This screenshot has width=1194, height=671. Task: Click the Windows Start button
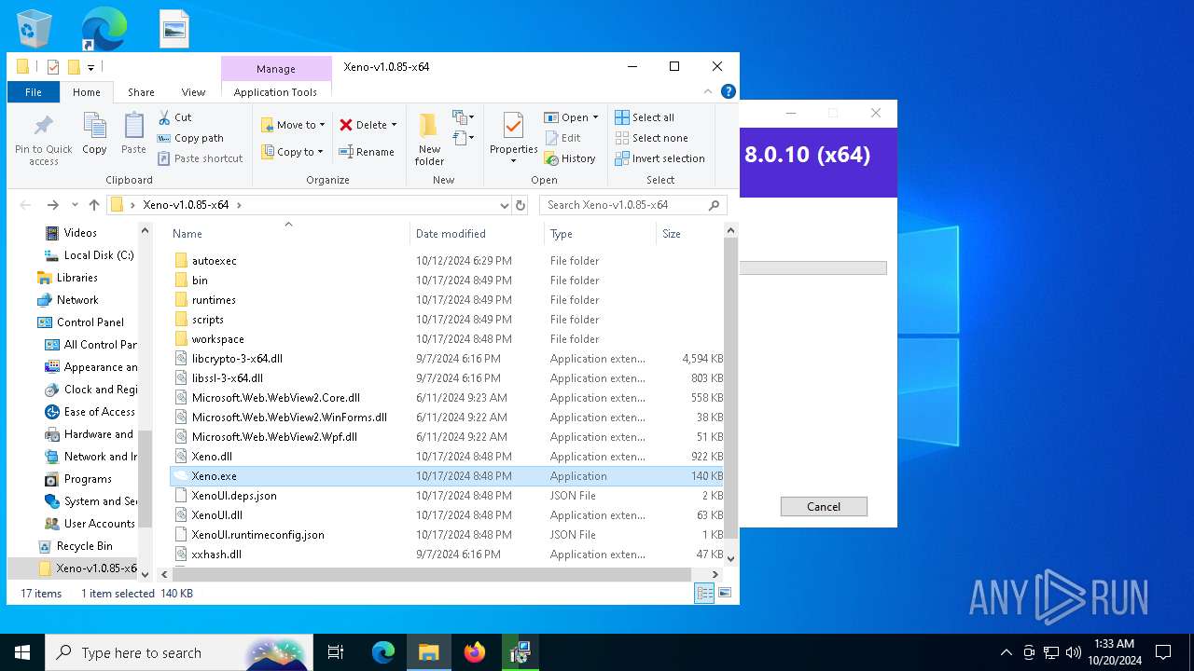click(22, 652)
